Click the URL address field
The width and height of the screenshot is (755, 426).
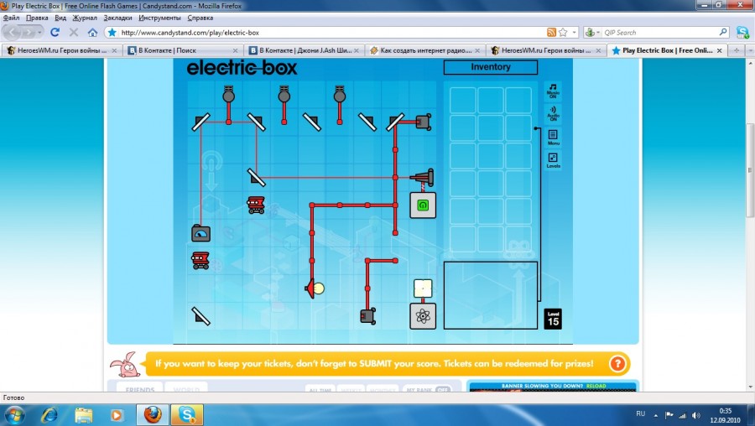332,32
